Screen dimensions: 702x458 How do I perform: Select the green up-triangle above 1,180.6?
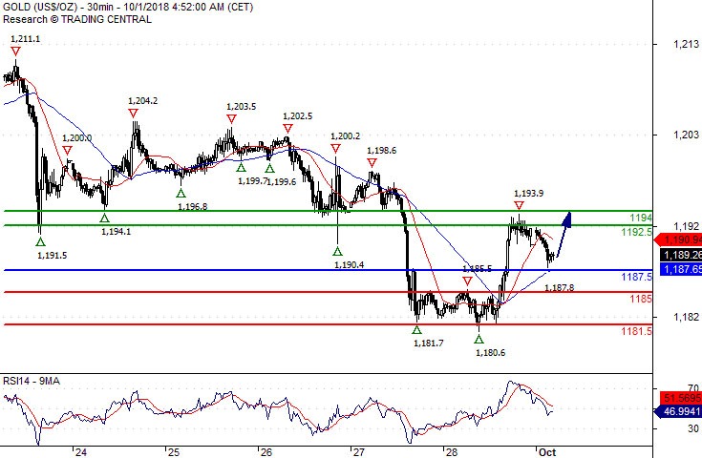coord(479,340)
